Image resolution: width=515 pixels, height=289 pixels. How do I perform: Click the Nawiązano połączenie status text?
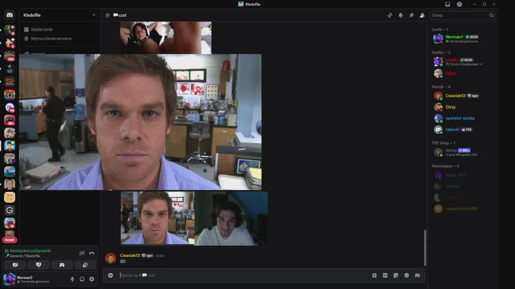coord(30,250)
